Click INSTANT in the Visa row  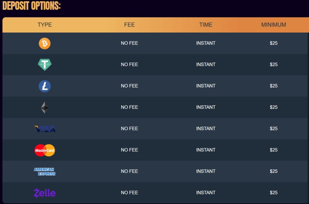(x=206, y=128)
